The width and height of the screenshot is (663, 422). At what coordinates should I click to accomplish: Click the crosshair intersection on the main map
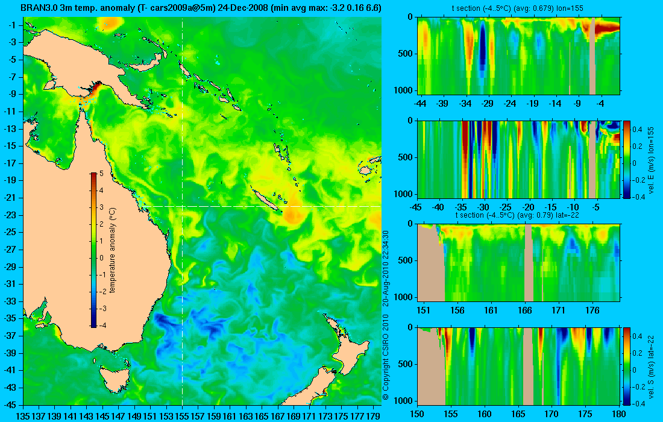click(182, 206)
